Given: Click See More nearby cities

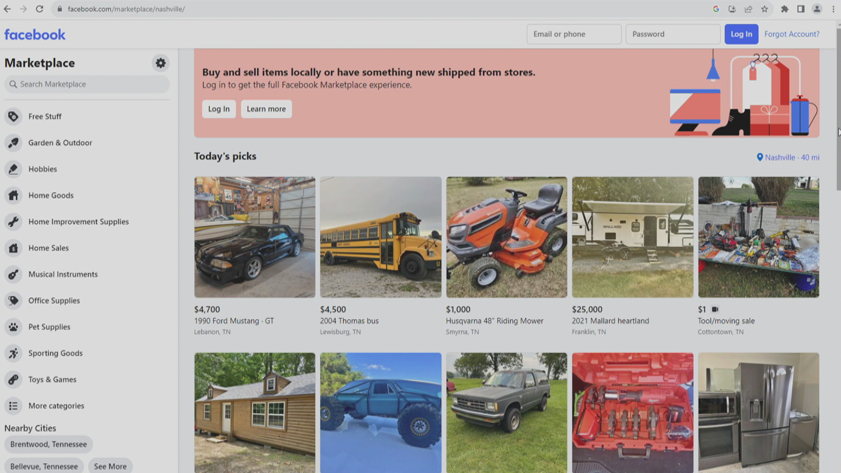Looking at the screenshot, I should click(x=110, y=466).
